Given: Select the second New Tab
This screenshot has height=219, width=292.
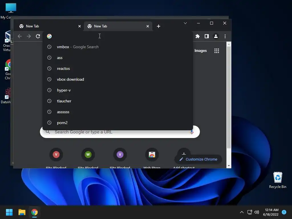Looking at the screenshot, I should (118, 26).
